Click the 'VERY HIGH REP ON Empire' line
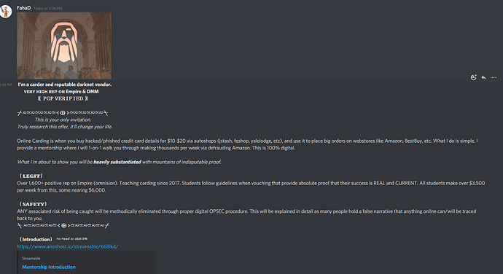Image resolution: width=503 pixels, height=274 pixels. point(61,91)
